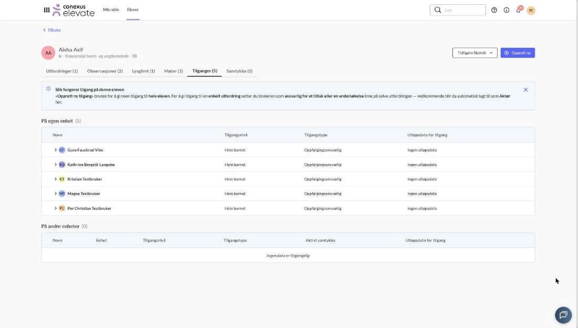Go back with the Tilbake link
The width and height of the screenshot is (578, 328).
tap(52, 30)
